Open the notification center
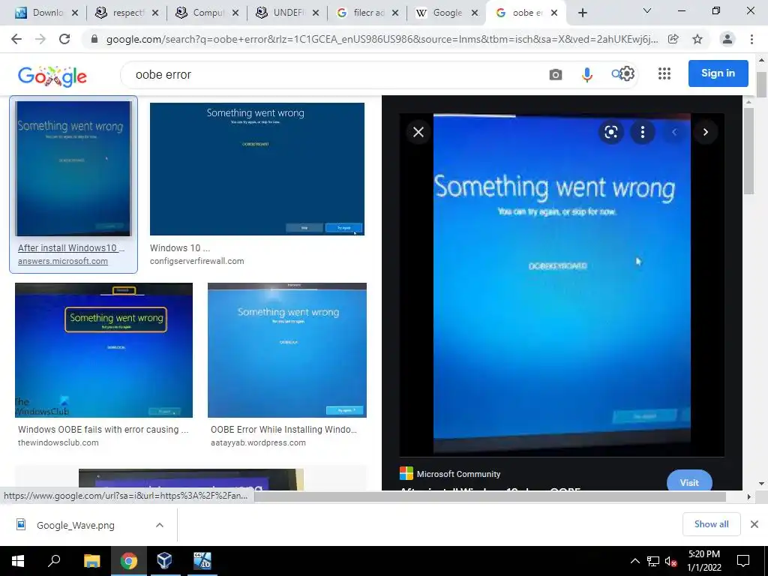 point(743,561)
